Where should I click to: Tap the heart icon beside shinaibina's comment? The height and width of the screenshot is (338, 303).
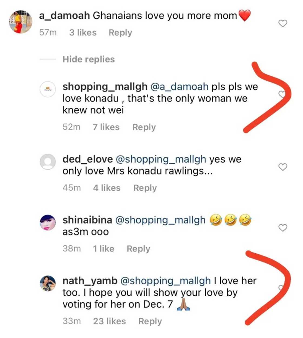click(x=282, y=228)
